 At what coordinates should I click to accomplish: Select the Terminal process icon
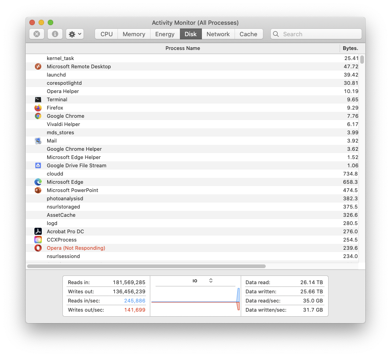click(38, 99)
